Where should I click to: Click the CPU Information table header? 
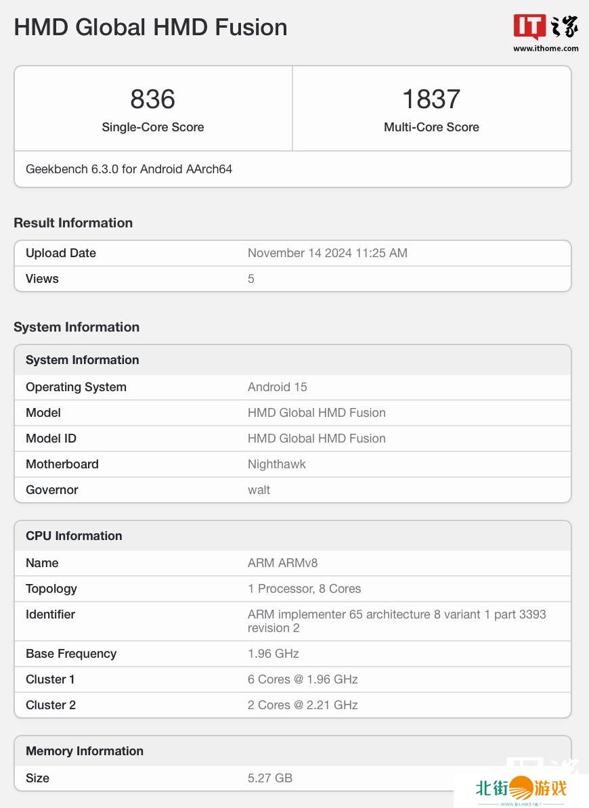74,536
